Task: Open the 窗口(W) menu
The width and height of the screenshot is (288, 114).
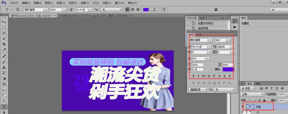Action: (120, 3)
